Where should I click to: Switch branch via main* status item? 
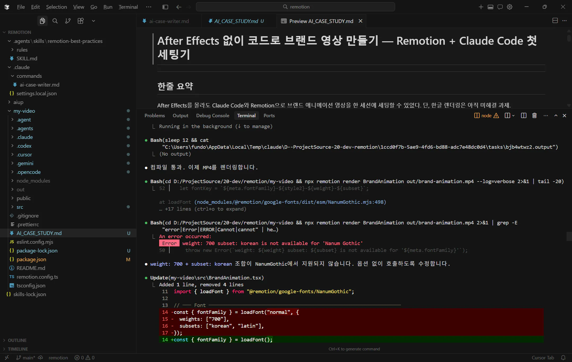coord(25,358)
